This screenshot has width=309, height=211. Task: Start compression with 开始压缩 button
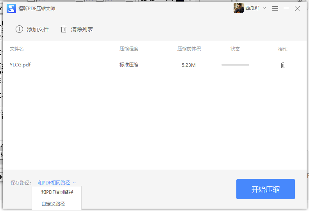pos(266,189)
